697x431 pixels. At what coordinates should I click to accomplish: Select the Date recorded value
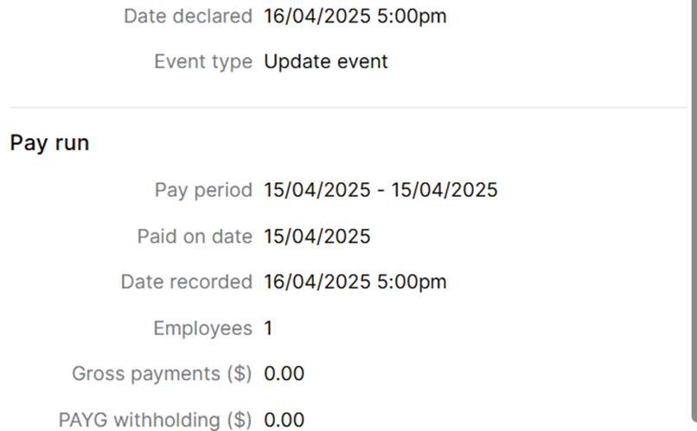tap(355, 282)
